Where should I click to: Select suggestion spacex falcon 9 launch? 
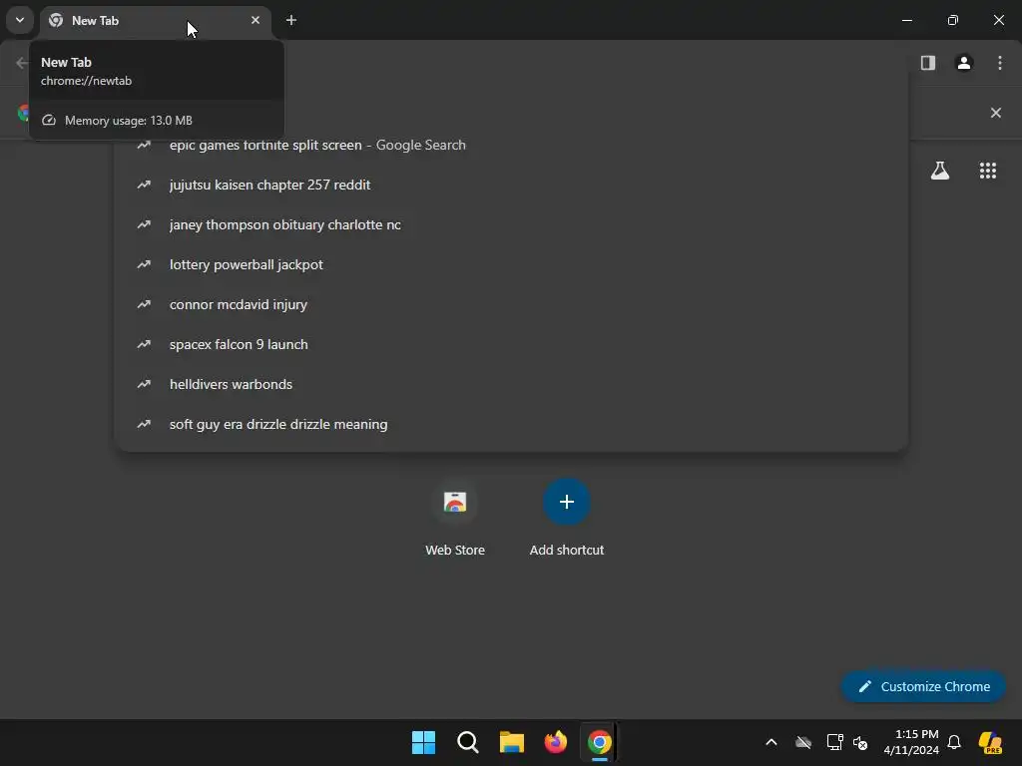(511, 344)
